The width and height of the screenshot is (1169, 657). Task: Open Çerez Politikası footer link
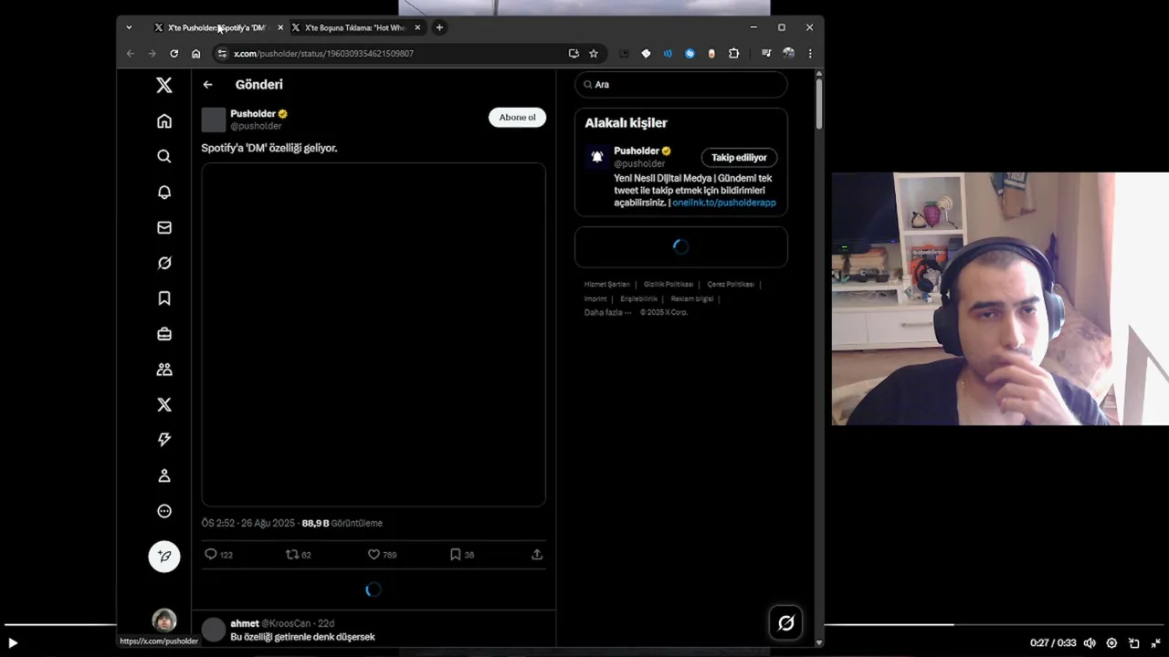[x=731, y=284]
